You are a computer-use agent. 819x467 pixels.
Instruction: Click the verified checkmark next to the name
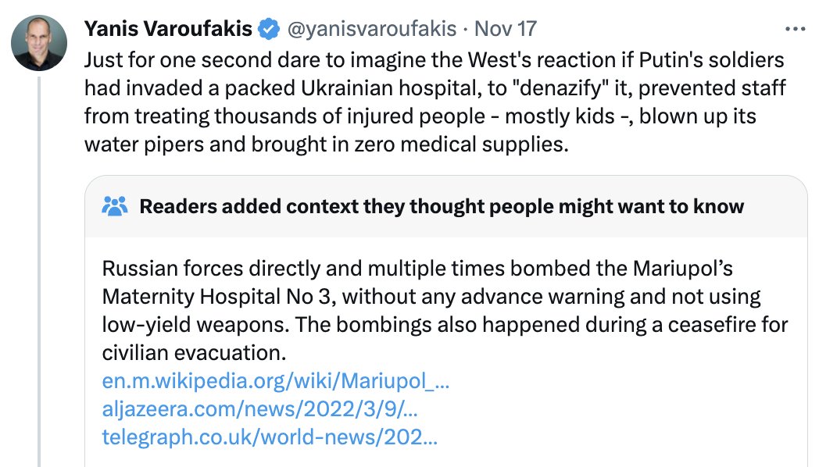(266, 28)
